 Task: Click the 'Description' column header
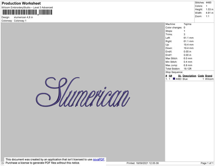click(189, 76)
